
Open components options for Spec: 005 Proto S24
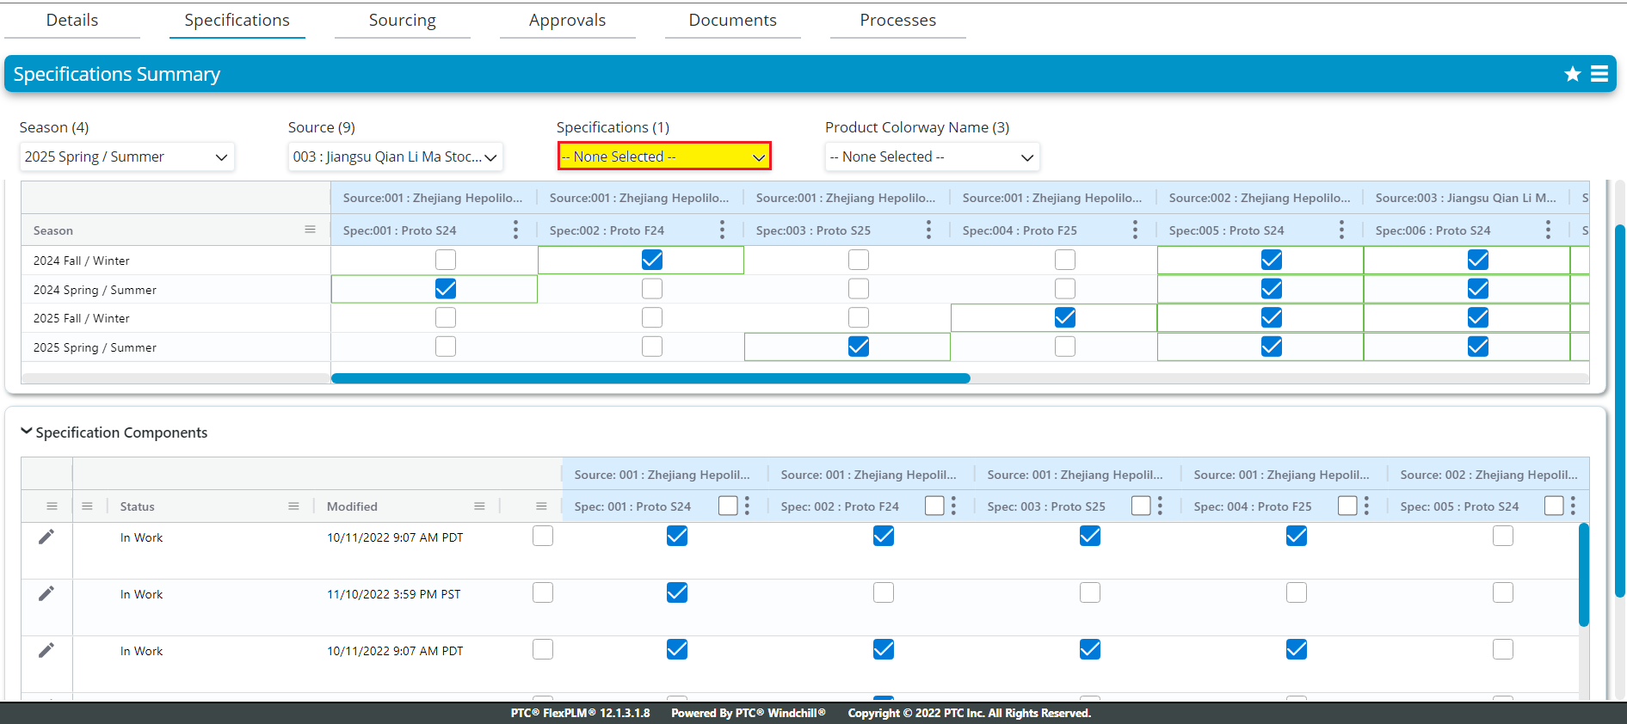pos(1573,506)
